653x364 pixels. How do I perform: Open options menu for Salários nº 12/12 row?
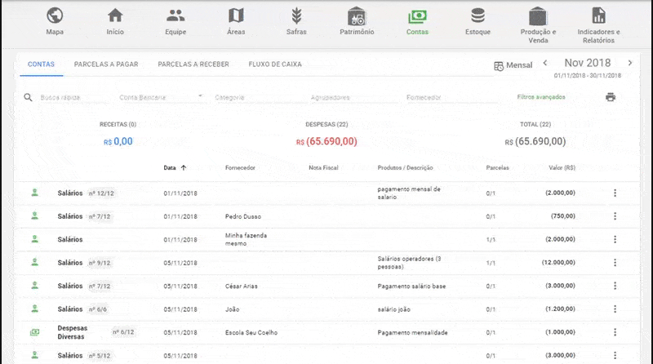[615, 193]
